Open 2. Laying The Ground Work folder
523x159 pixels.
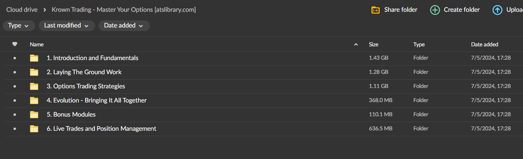pos(87,72)
